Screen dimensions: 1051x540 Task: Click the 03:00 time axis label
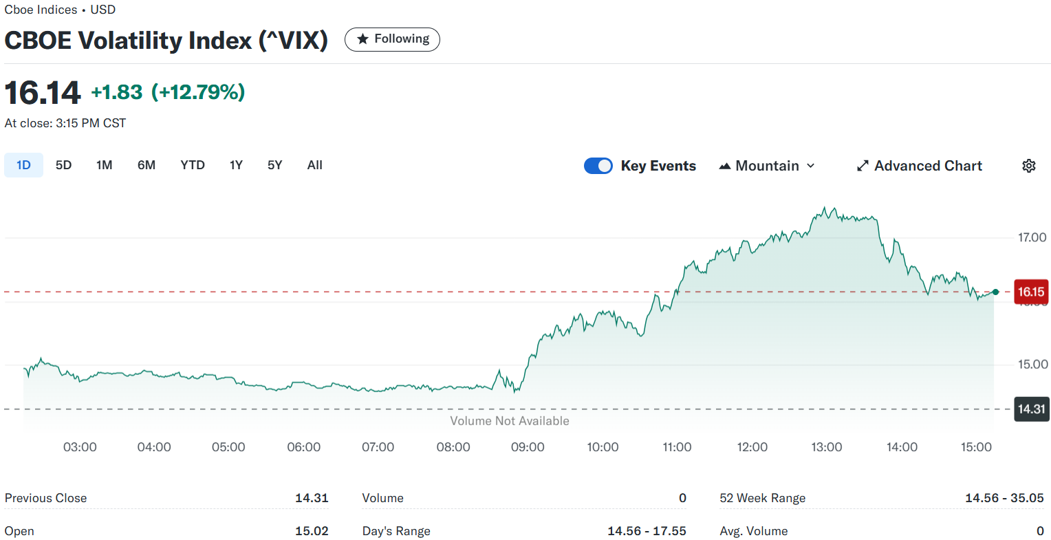pos(80,447)
